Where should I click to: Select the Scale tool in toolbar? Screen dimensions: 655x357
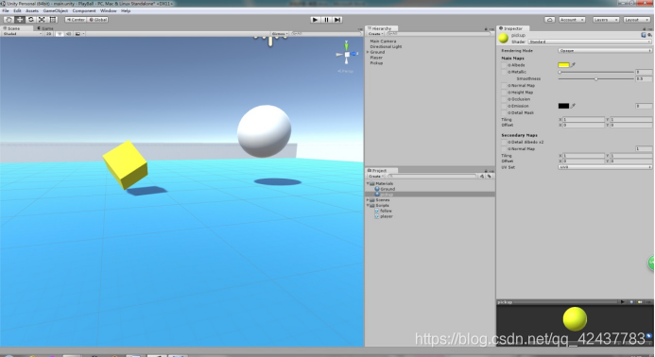[x=42, y=20]
